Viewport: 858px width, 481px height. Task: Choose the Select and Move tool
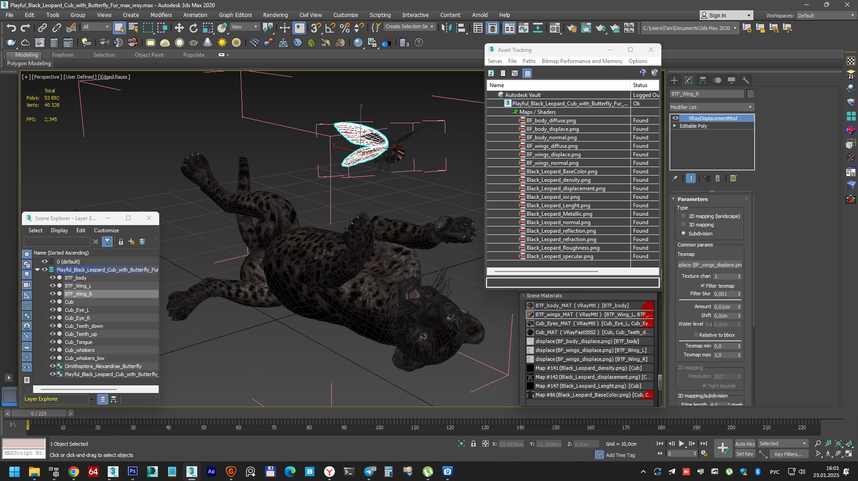[x=179, y=28]
